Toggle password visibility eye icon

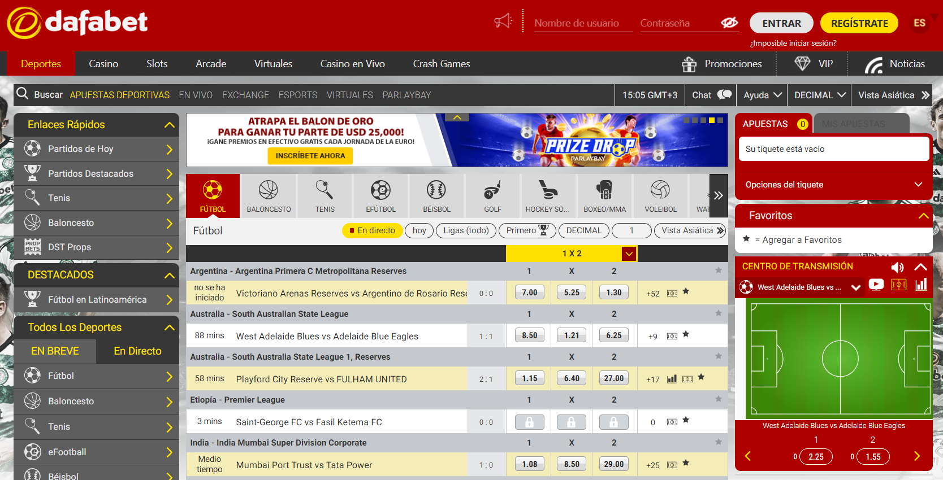coord(729,23)
